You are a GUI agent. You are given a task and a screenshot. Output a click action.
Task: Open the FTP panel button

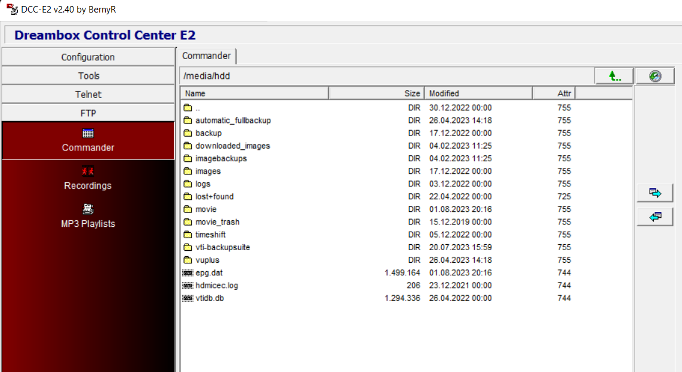click(x=88, y=113)
